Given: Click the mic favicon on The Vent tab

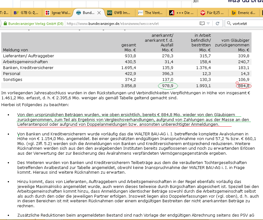Looking at the screenshot, I should (x=141, y=12).
